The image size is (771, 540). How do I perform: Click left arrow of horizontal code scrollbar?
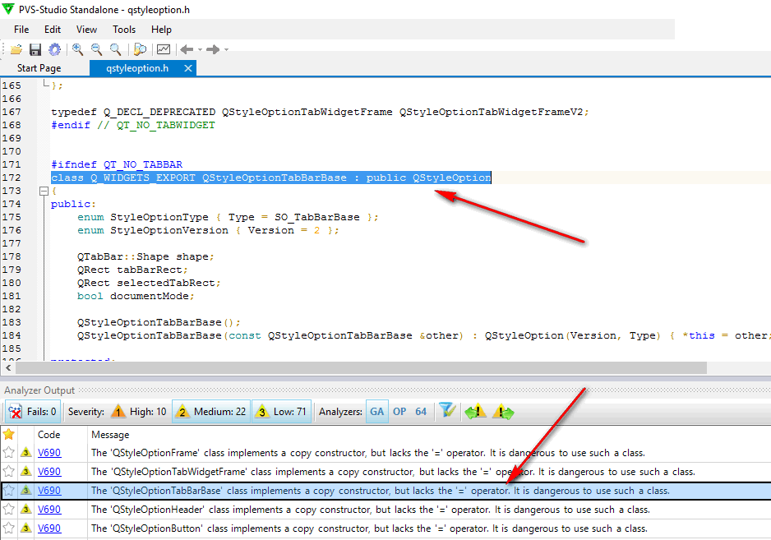point(8,368)
